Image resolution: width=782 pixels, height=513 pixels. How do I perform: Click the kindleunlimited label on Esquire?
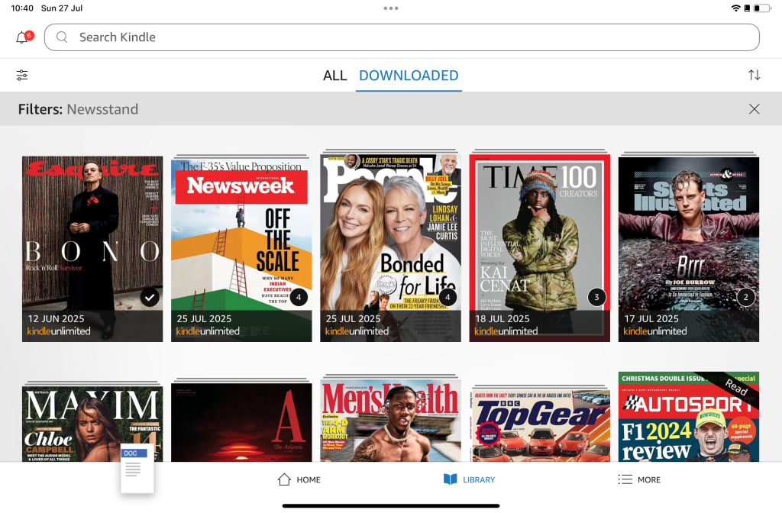tap(59, 331)
